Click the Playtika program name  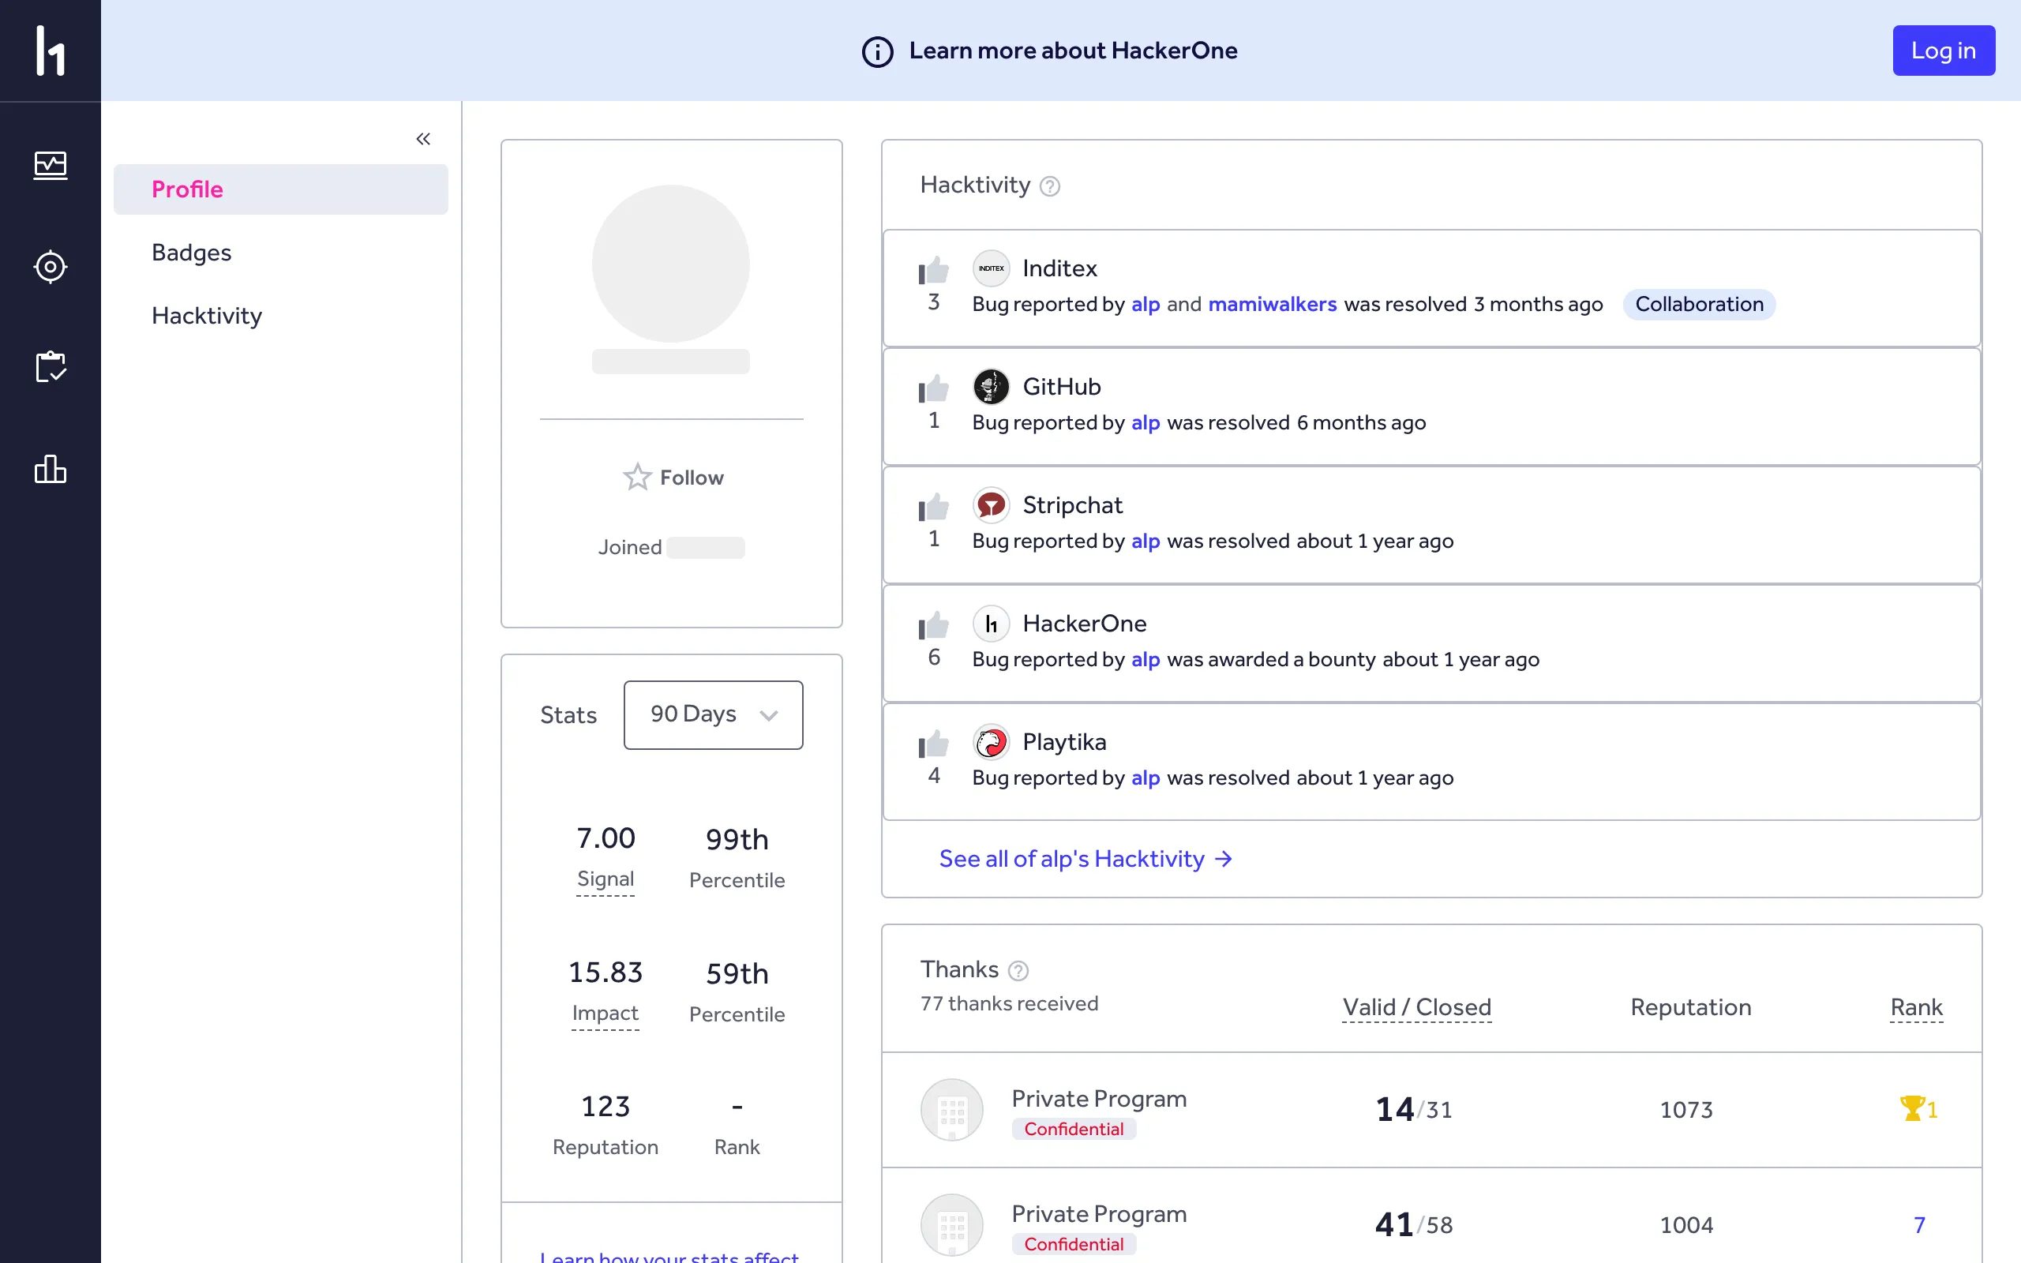1064,742
